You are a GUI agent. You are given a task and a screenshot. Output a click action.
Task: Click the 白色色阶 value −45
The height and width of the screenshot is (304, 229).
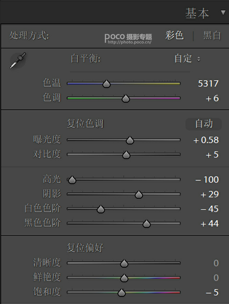pyautogui.click(x=210, y=209)
